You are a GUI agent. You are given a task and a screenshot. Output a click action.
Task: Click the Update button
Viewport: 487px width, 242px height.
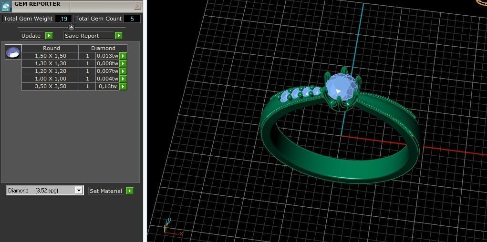click(31, 36)
